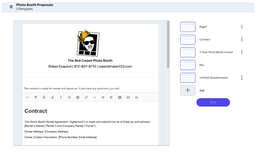Toggle bold formatting
262x154 pixels.
tap(44, 97)
